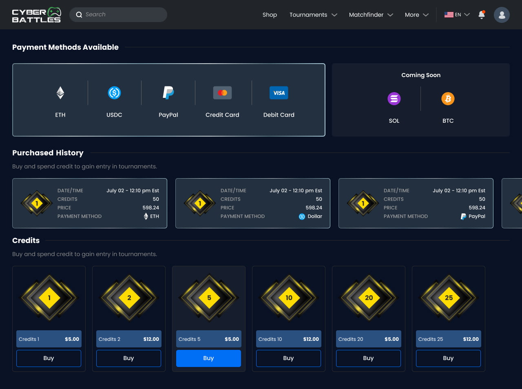Click into the Search field
This screenshot has height=389, width=522.
pos(122,15)
